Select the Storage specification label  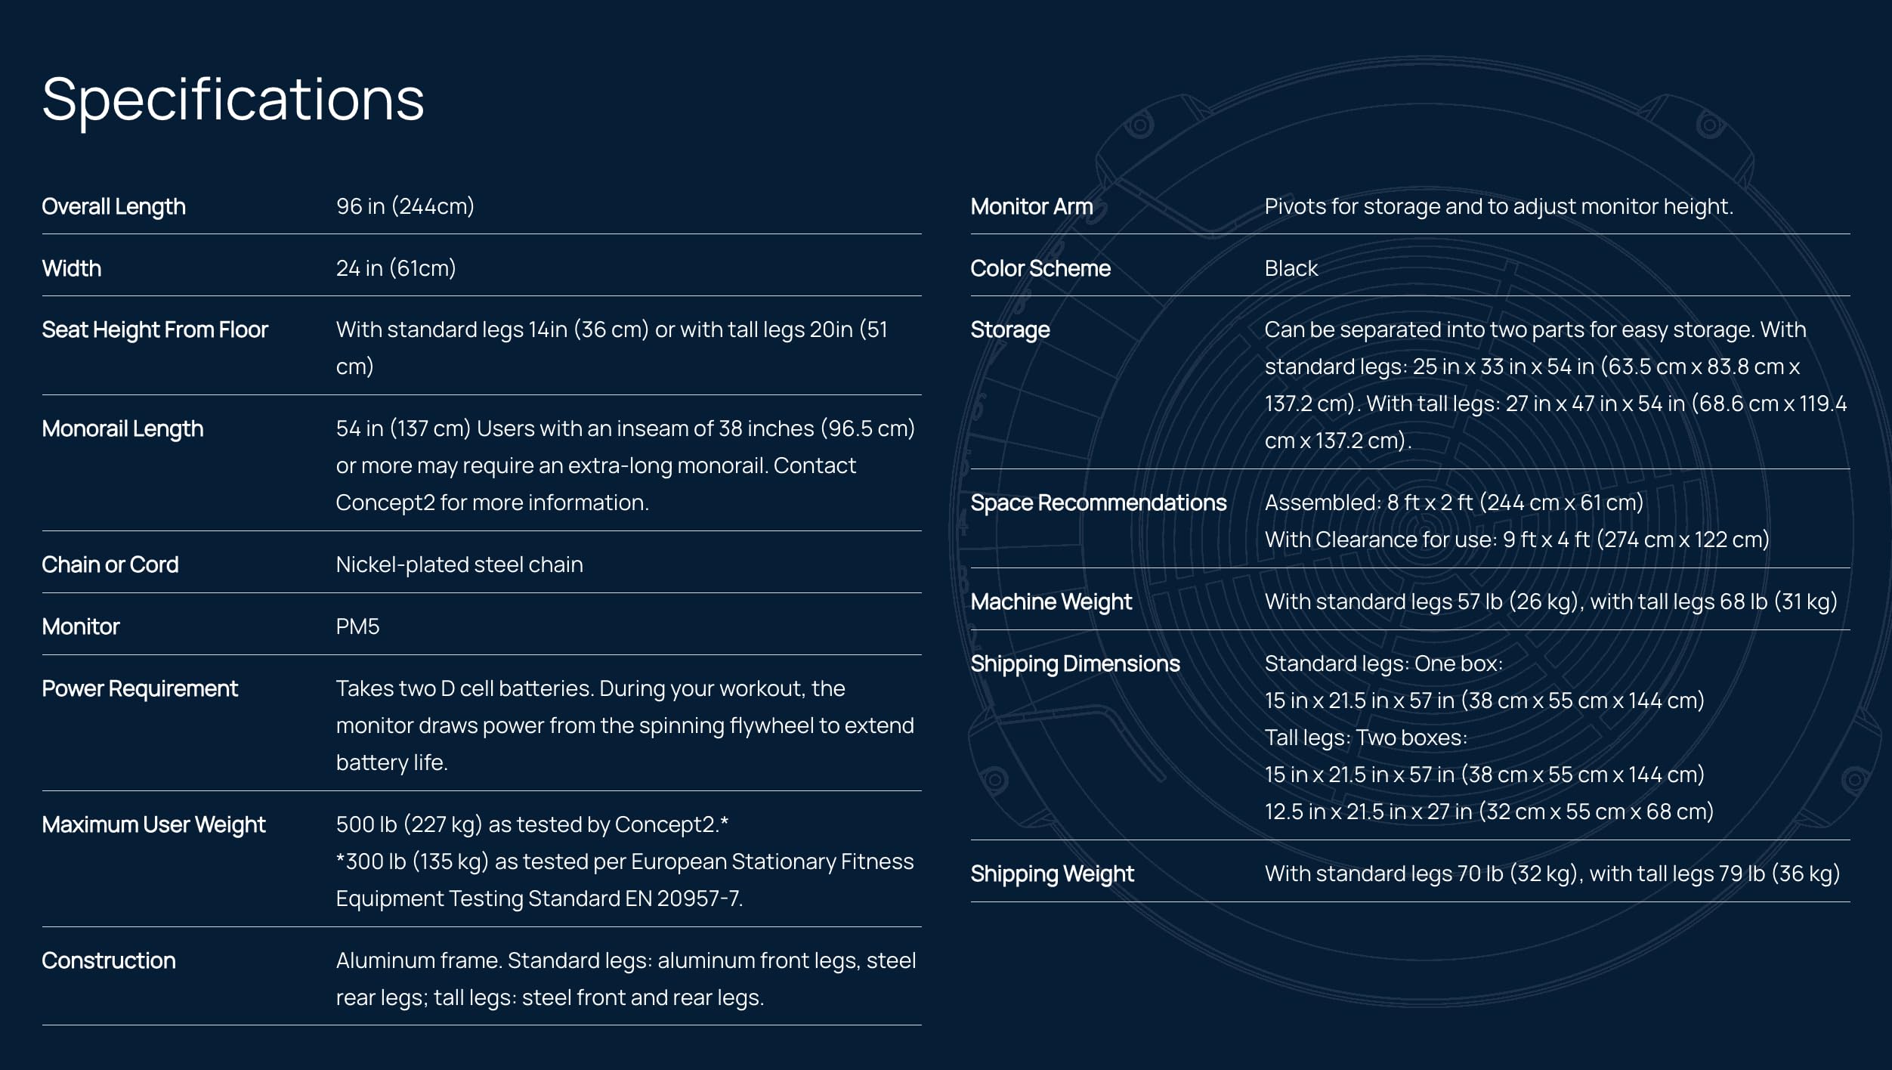[x=1010, y=330]
